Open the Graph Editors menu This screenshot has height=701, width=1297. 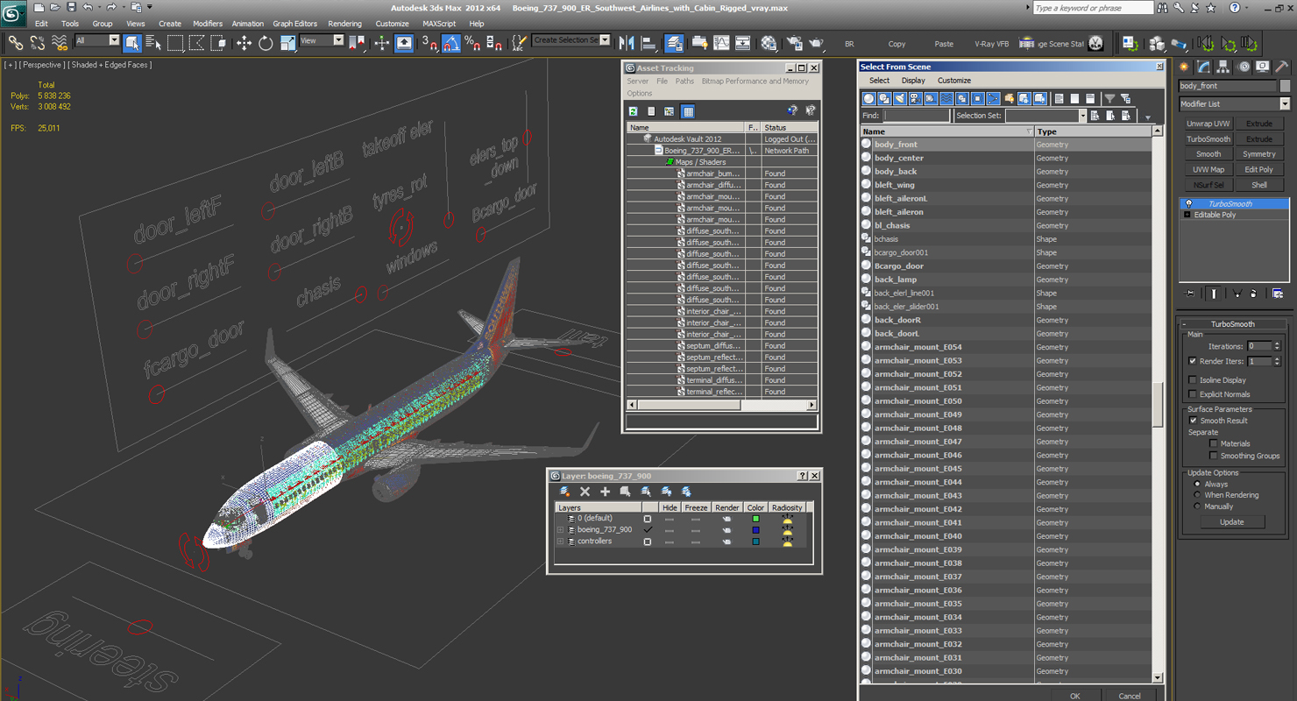295,24
